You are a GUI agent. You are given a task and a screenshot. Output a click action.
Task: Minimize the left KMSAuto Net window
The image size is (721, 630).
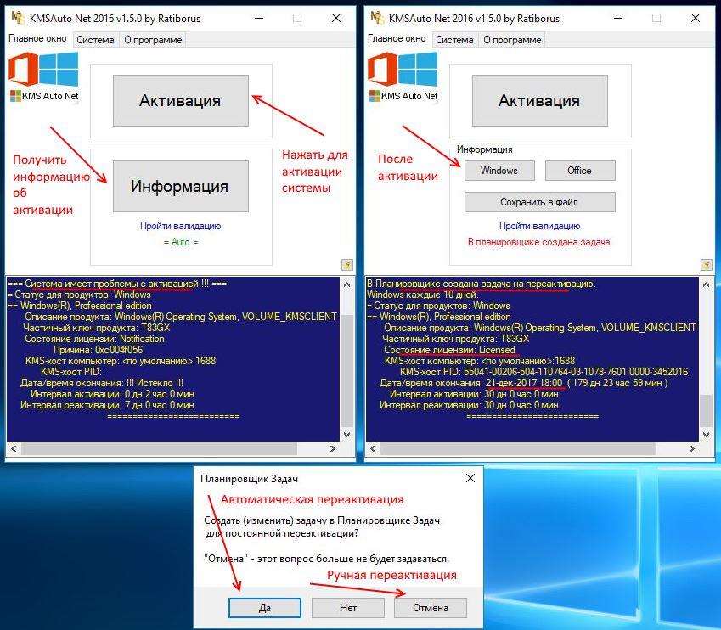pyautogui.click(x=259, y=18)
